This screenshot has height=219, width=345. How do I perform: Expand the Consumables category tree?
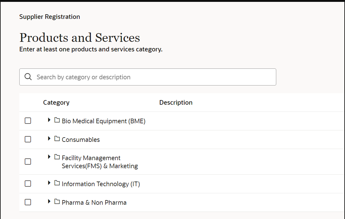point(49,139)
